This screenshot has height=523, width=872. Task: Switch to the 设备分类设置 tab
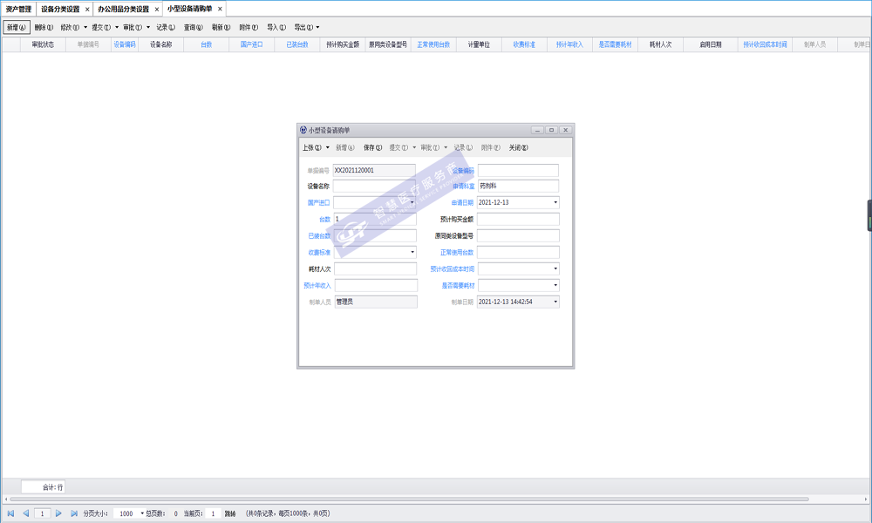click(59, 9)
